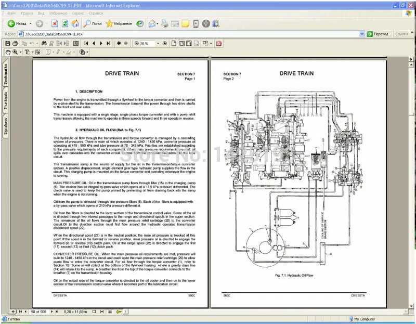Print the PDF using Acrobat's print icon
The height and width of the screenshot is (324, 416).
coord(16,43)
